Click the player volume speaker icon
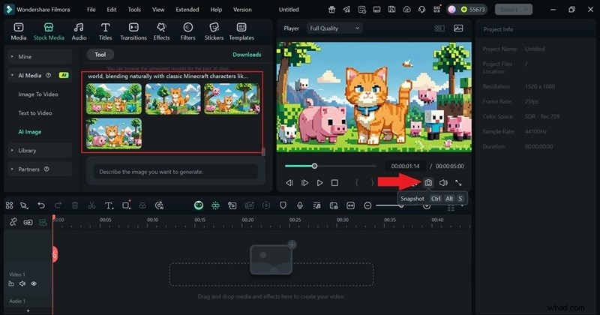Image resolution: width=600 pixels, height=315 pixels. click(x=443, y=182)
